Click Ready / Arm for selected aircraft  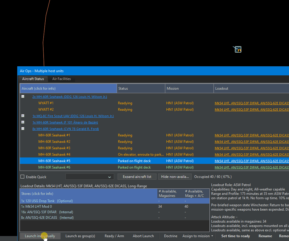click(114, 236)
